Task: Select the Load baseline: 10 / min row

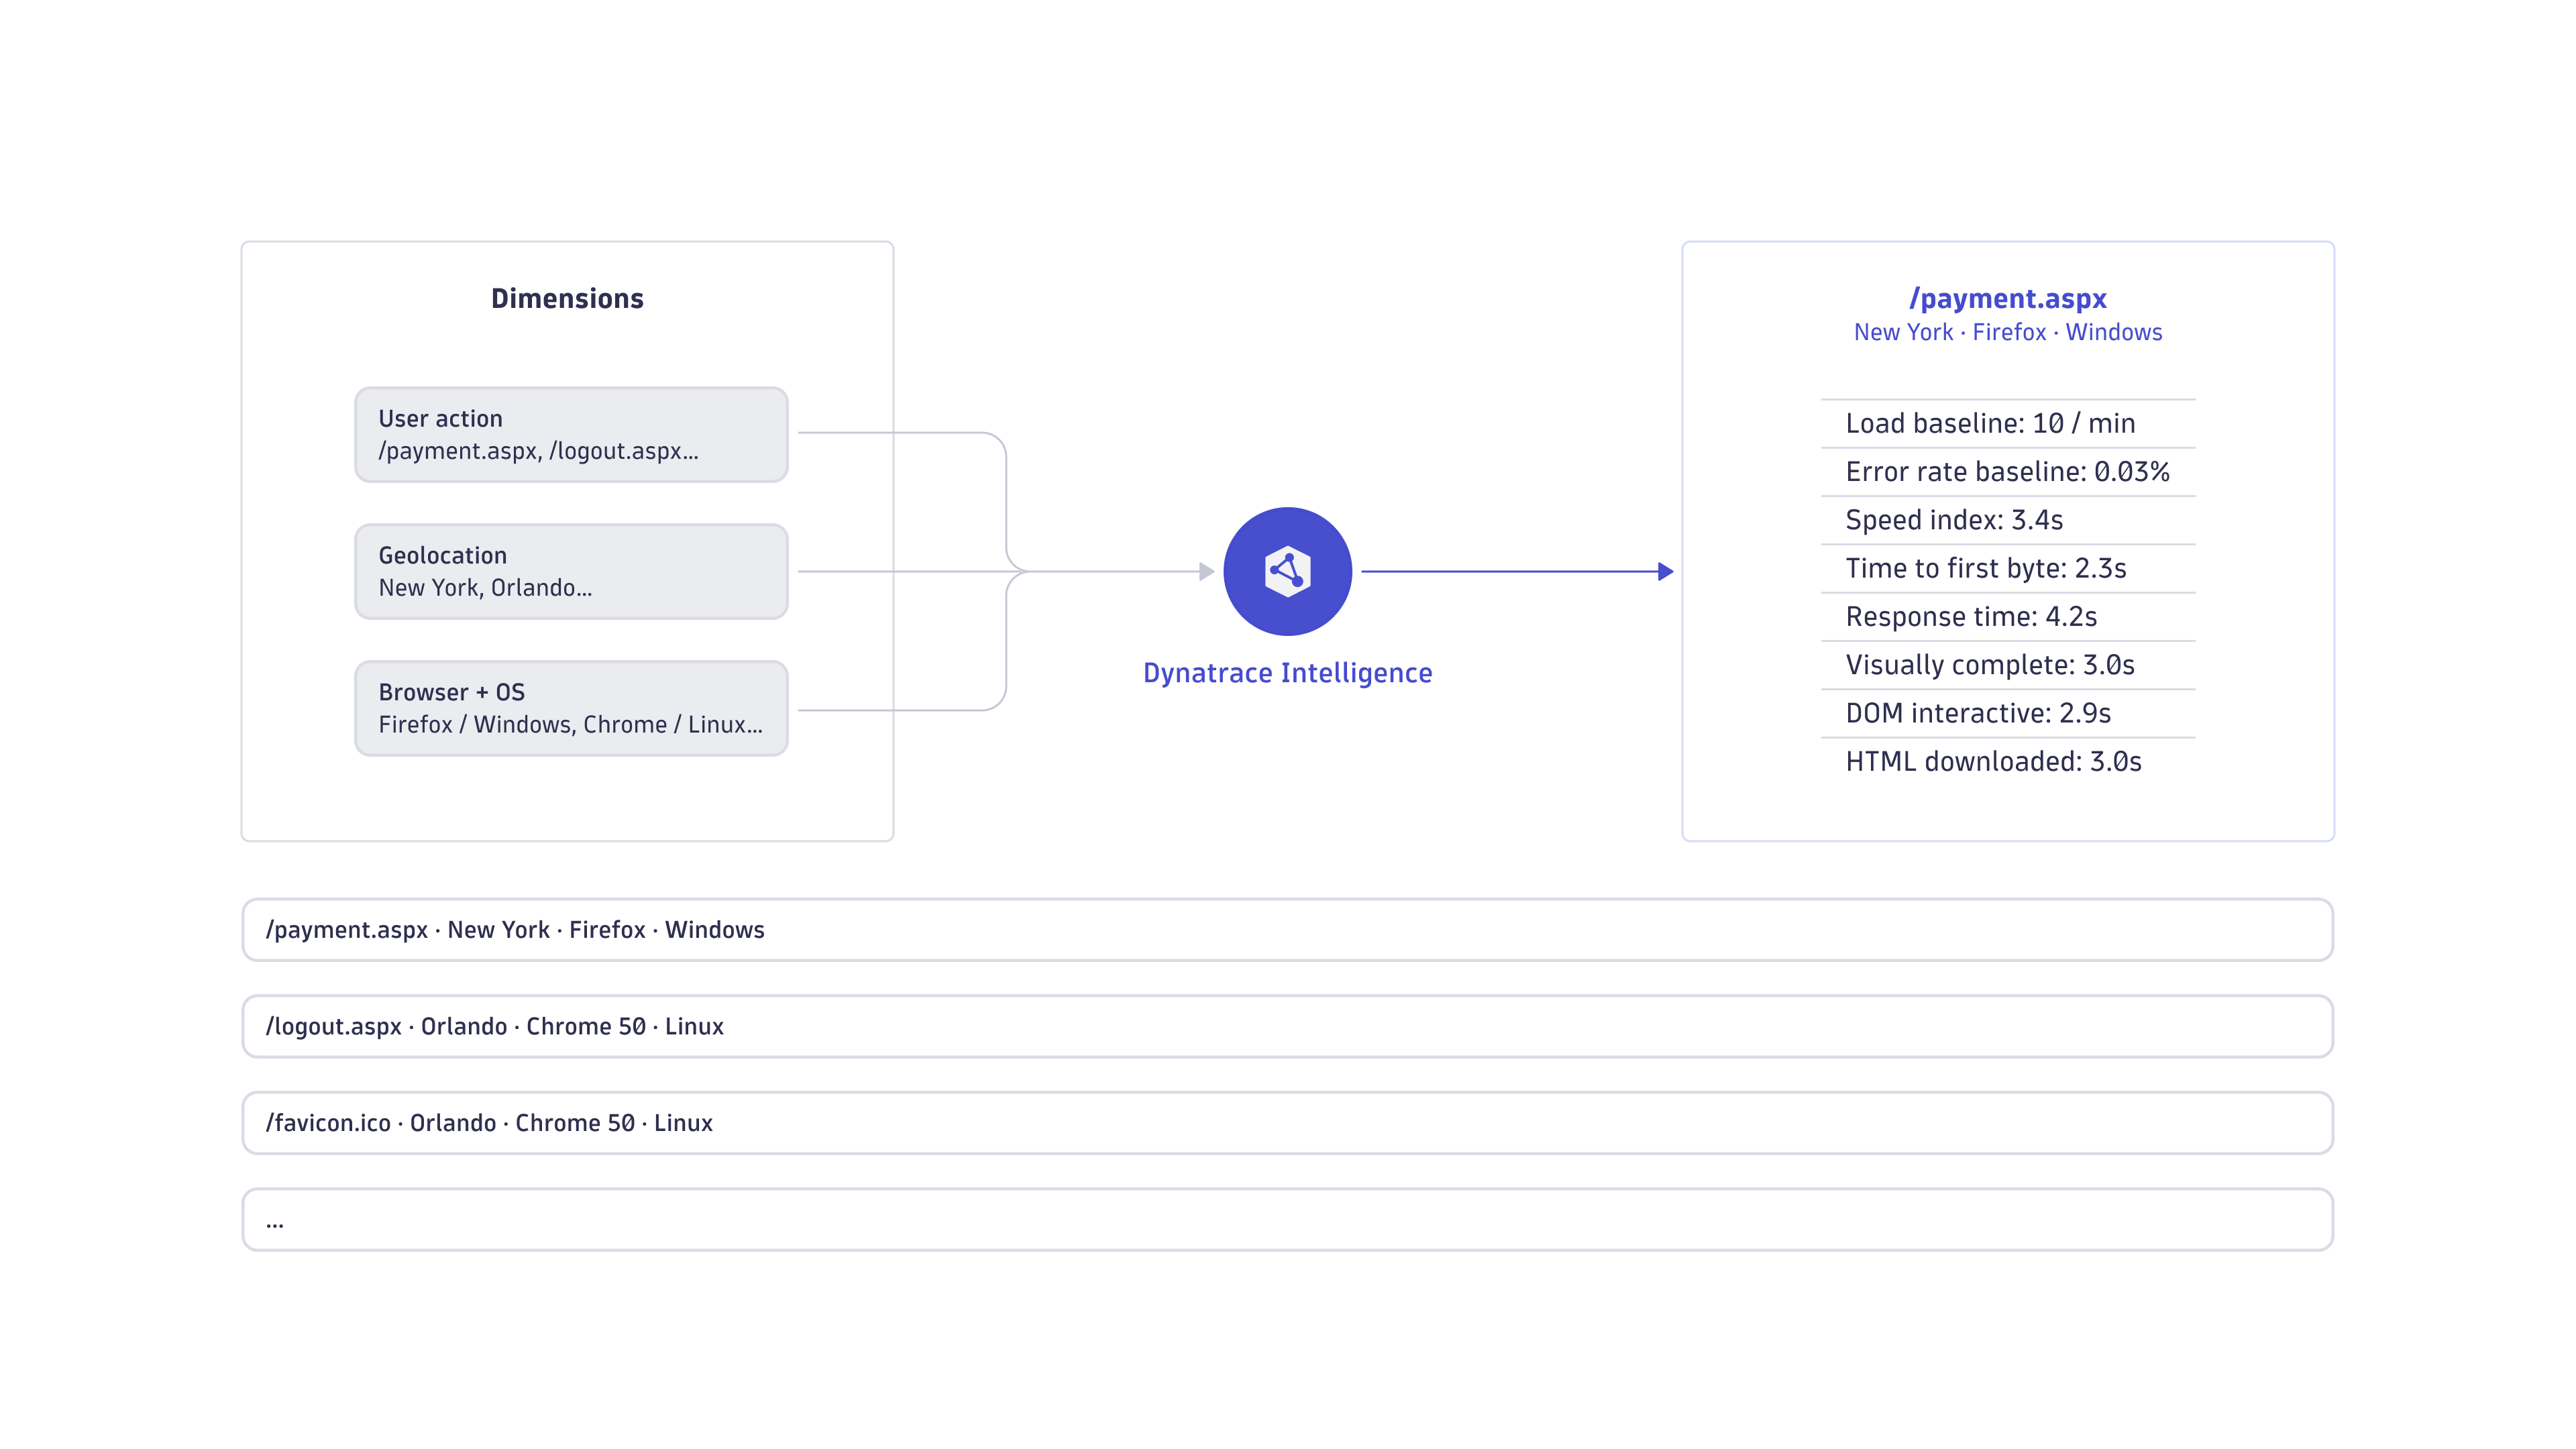Action: click(x=2007, y=424)
